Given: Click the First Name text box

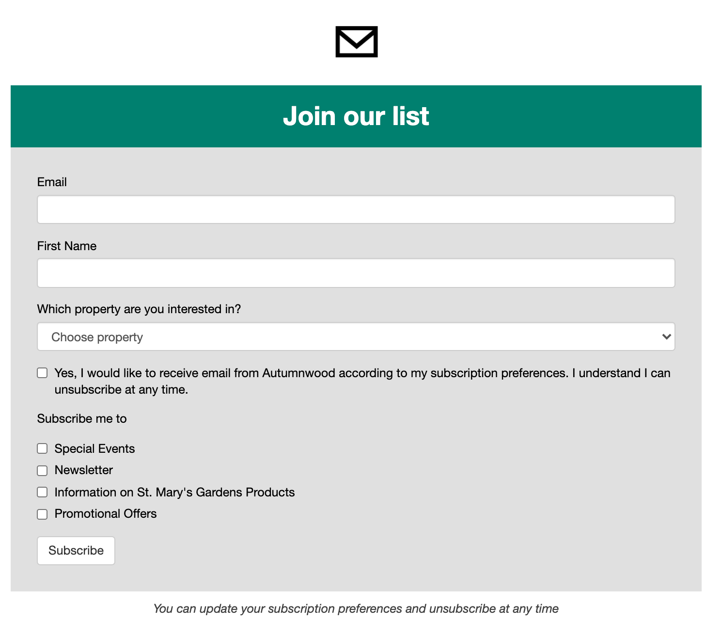Looking at the screenshot, I should (356, 273).
